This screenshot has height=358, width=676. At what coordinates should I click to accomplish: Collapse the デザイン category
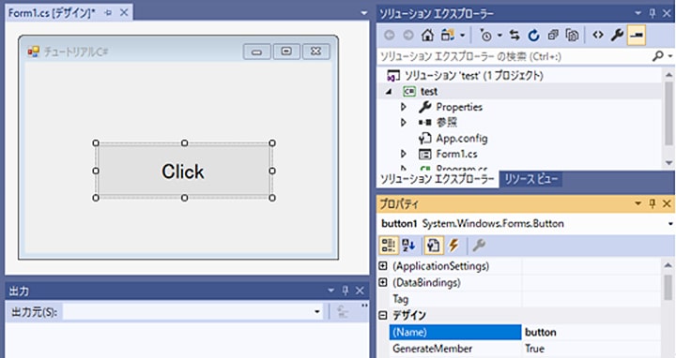click(383, 316)
